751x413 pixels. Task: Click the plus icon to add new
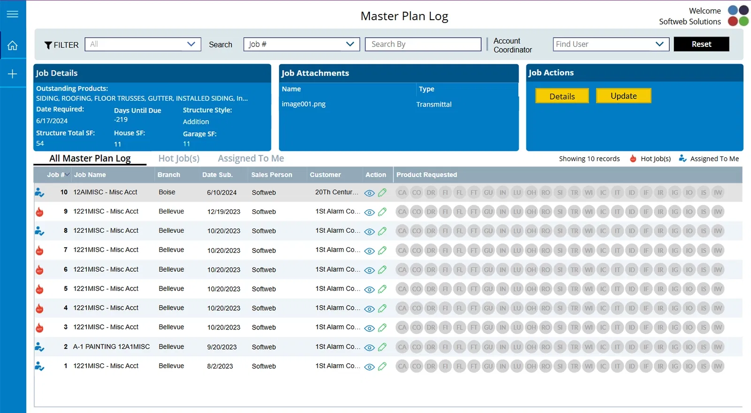point(13,74)
